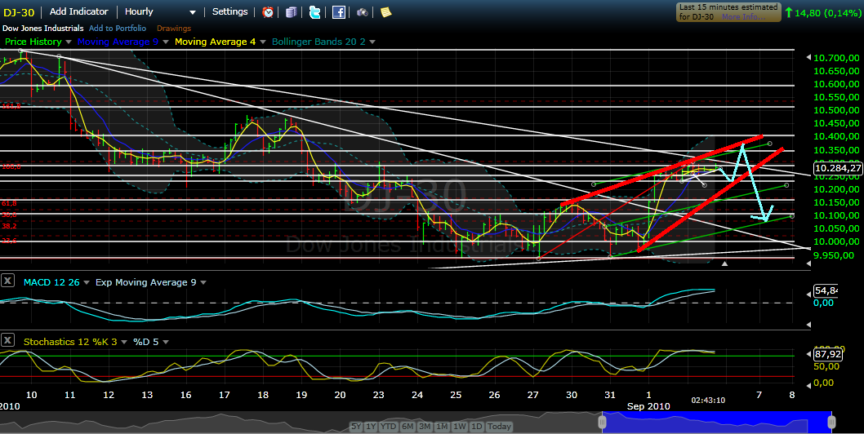Screen dimensions: 864x434
Task: Select the 1M time range button
Action: click(442, 427)
